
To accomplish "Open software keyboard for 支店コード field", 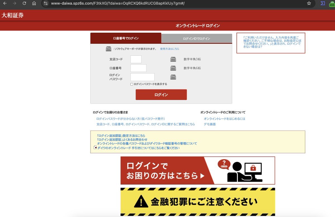I will click(x=173, y=59).
